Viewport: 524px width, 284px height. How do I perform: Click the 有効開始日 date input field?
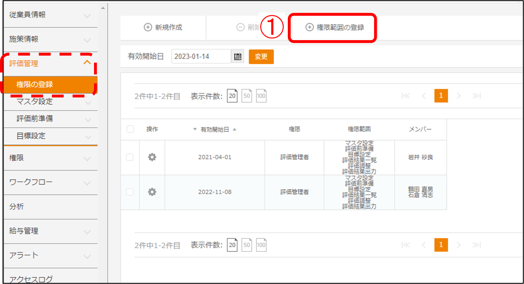(x=201, y=56)
